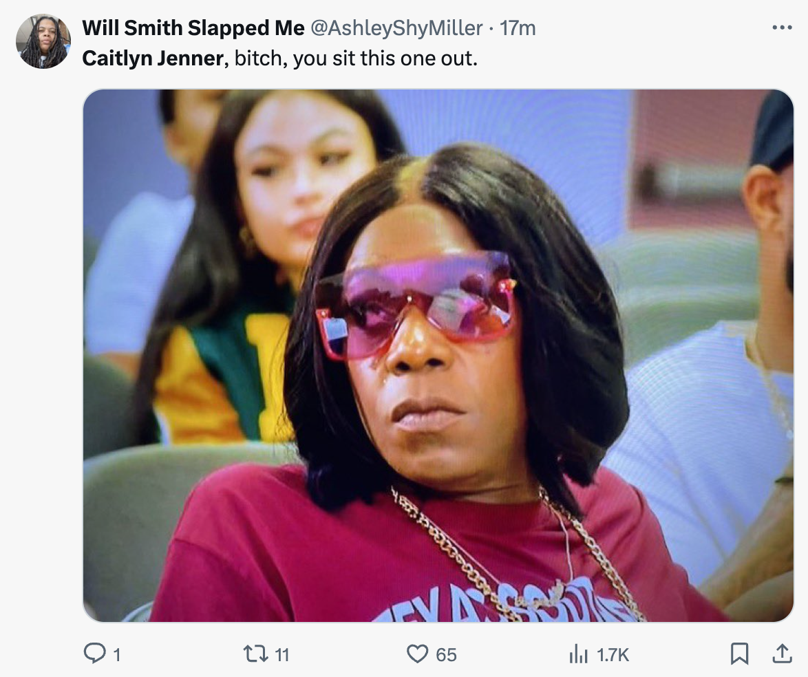Click the reply speech bubble icon
The height and width of the screenshot is (677, 808).
click(94, 654)
